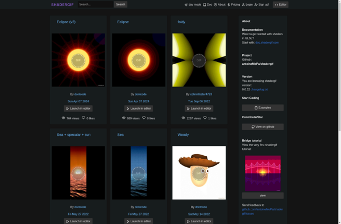Open the Sea + specular + sun title
Screen dimensions: 341x224
point(73,135)
